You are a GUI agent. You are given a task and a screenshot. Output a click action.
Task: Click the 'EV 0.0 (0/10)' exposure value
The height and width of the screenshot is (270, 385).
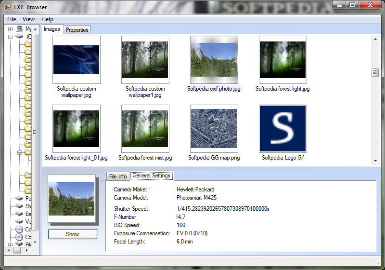(x=192, y=233)
